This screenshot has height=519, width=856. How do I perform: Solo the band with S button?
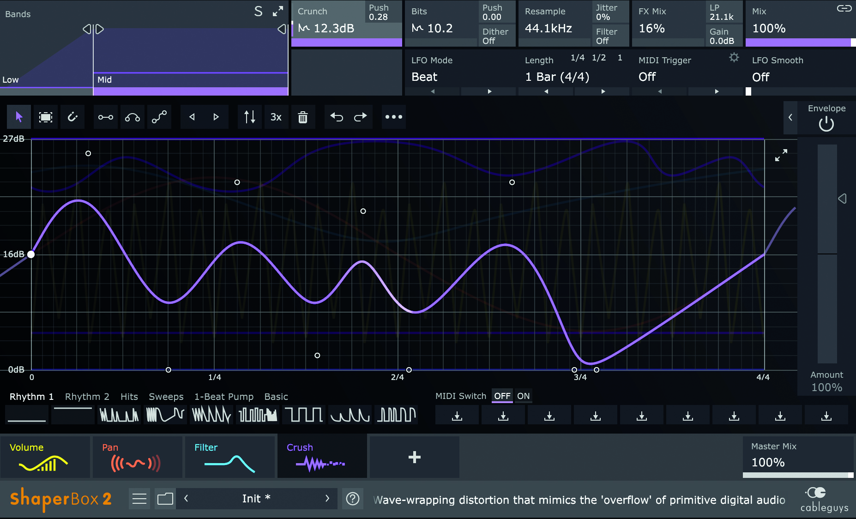click(259, 12)
